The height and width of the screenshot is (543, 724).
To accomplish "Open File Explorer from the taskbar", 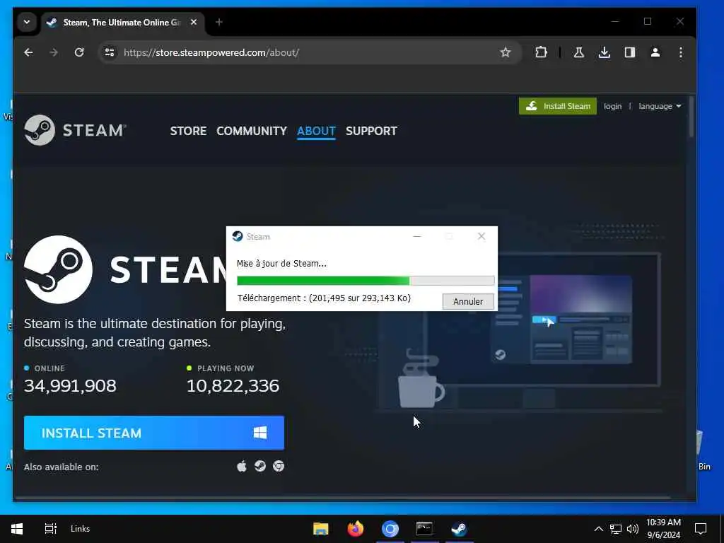I will point(320,529).
